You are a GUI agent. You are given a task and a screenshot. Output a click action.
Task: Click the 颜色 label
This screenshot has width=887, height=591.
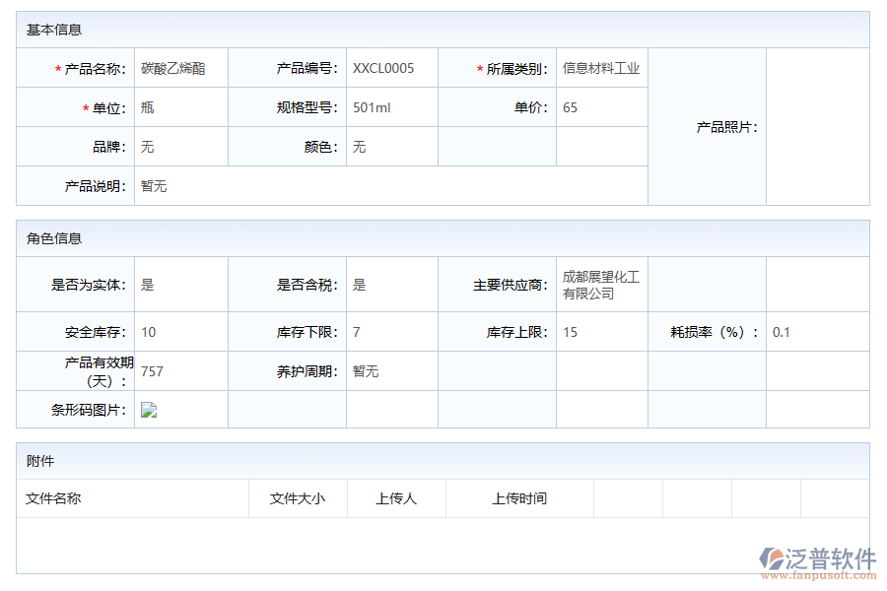320,147
